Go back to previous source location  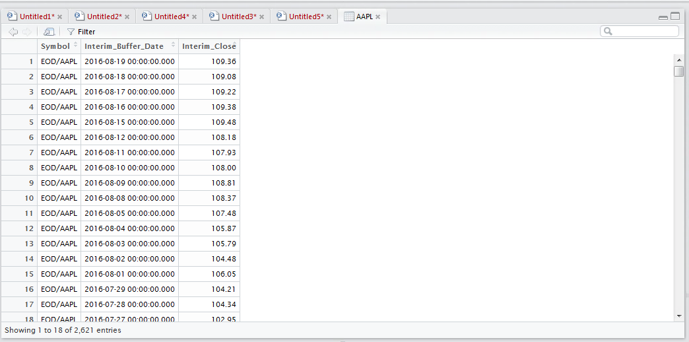tap(13, 32)
